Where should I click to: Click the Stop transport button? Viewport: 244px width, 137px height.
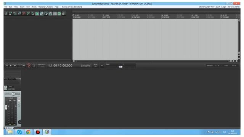(x=11, y=65)
